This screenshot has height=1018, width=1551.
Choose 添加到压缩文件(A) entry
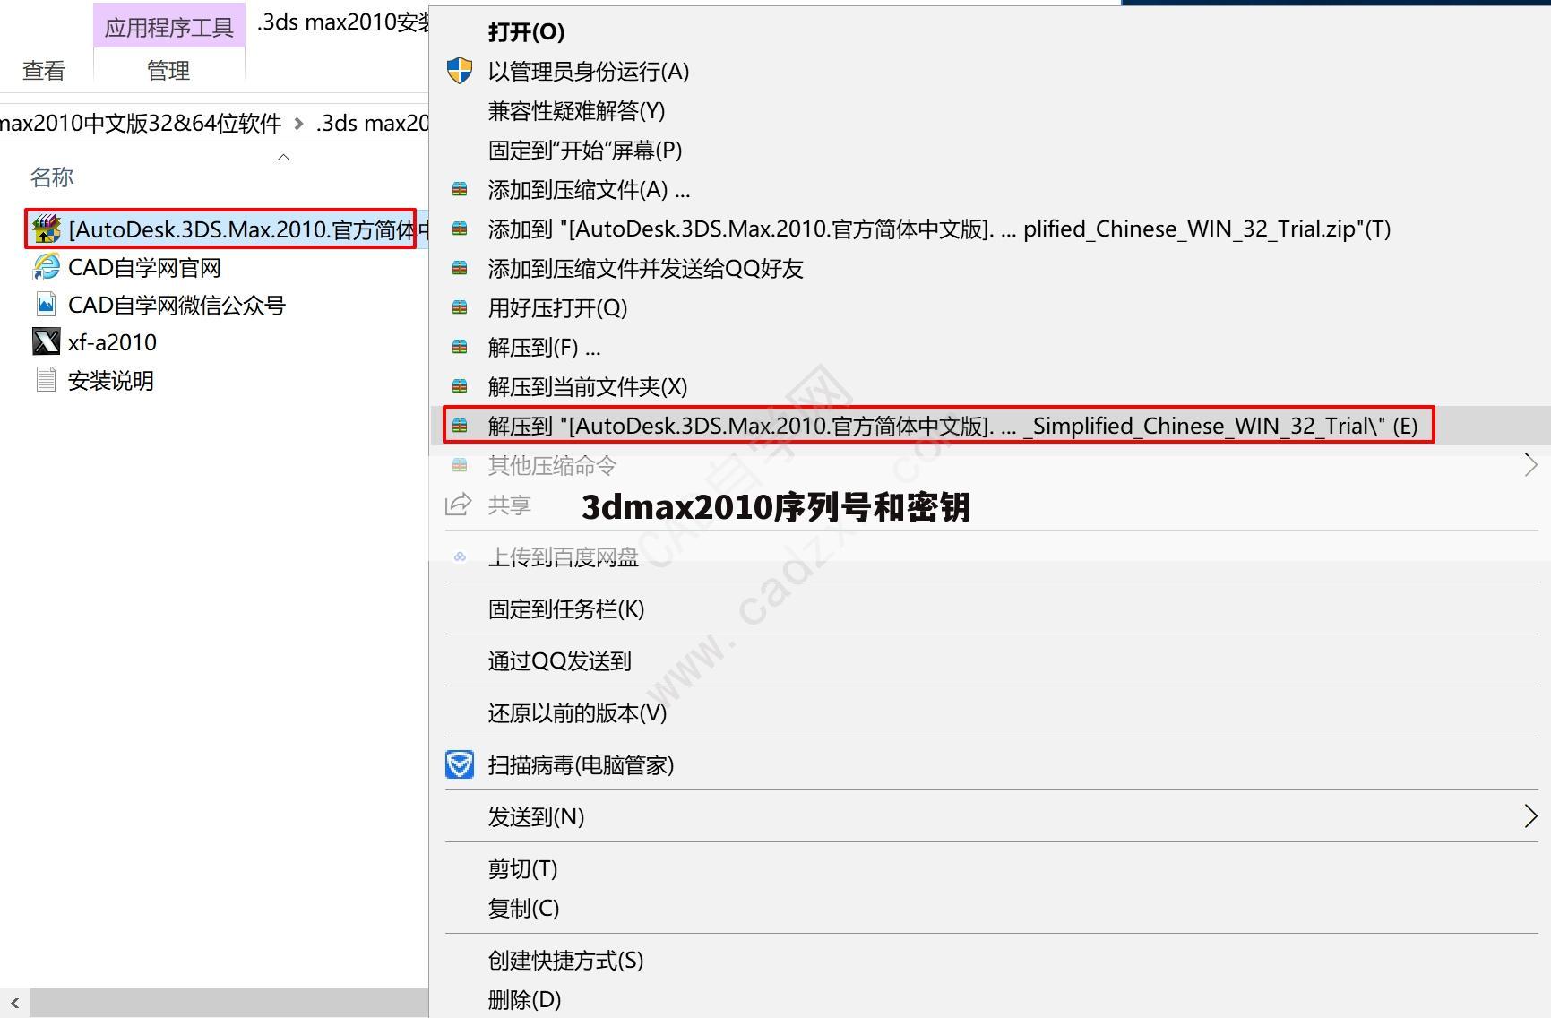589,190
